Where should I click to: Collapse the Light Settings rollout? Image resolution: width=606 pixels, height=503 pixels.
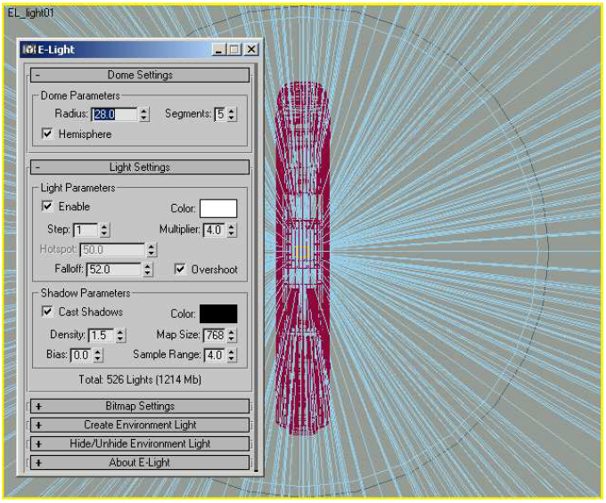pyautogui.click(x=140, y=167)
